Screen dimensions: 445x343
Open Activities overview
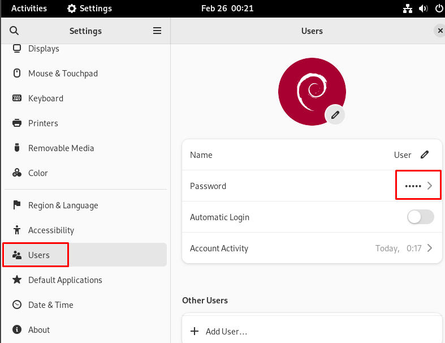29,8
